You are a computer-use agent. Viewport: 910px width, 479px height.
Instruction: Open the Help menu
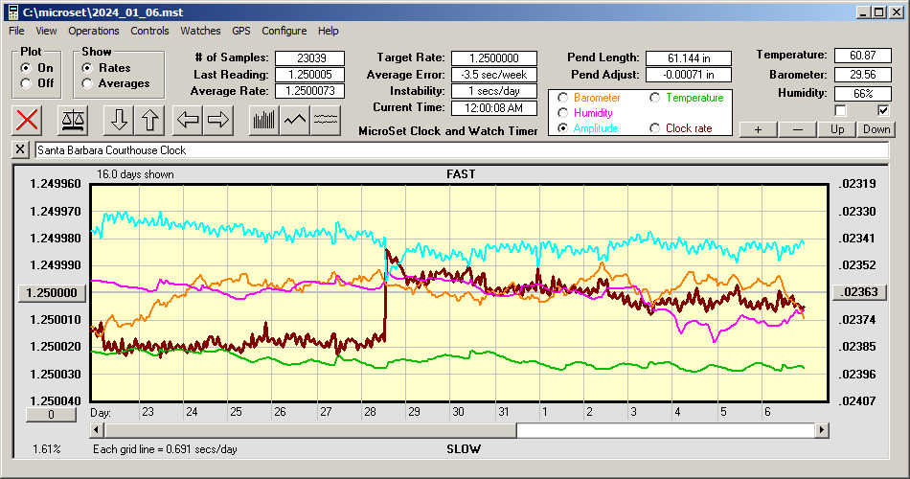(328, 31)
